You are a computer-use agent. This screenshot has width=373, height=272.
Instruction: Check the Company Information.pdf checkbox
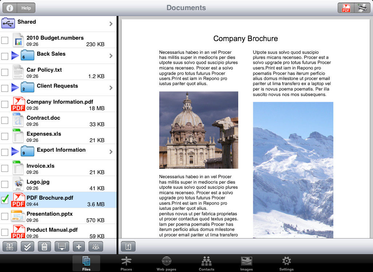coord(5,104)
